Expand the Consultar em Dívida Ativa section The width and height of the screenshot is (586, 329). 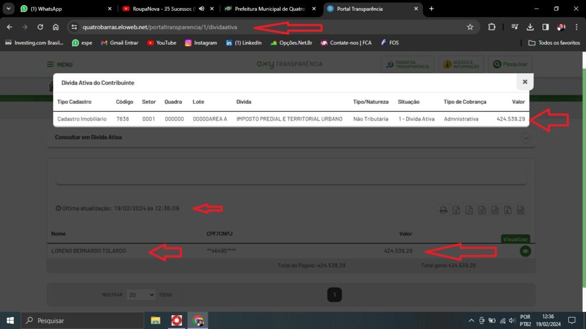[526, 138]
